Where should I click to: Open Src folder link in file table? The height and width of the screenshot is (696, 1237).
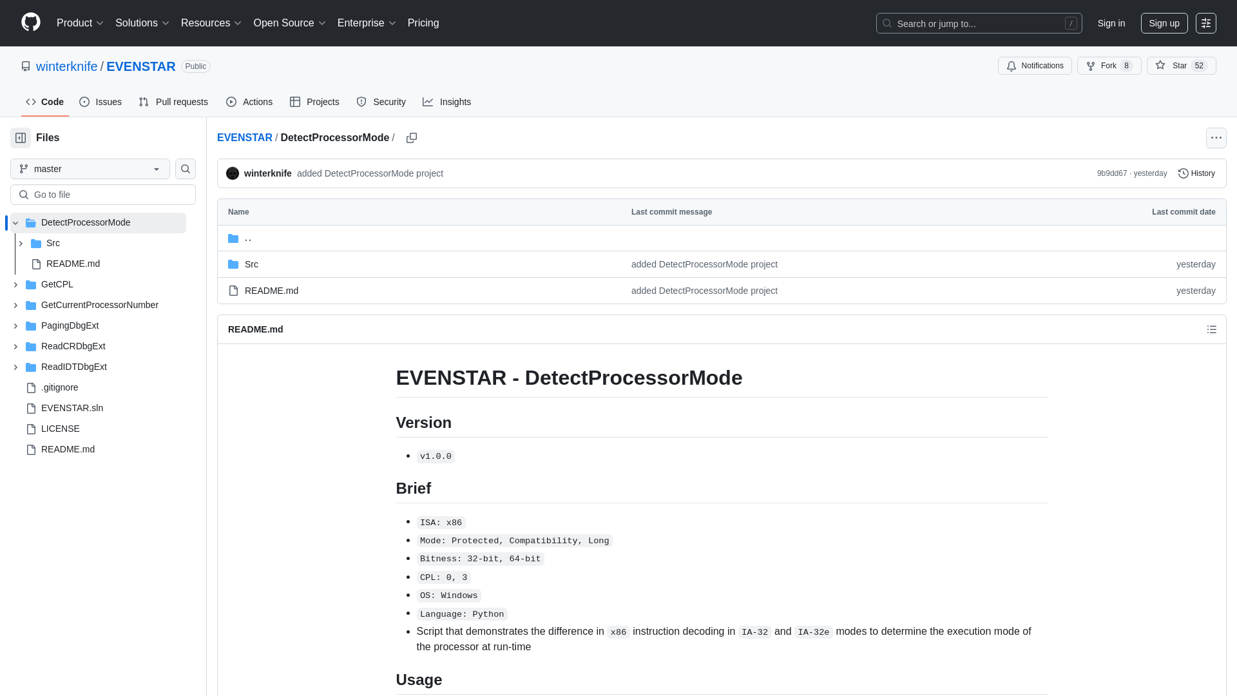251,264
